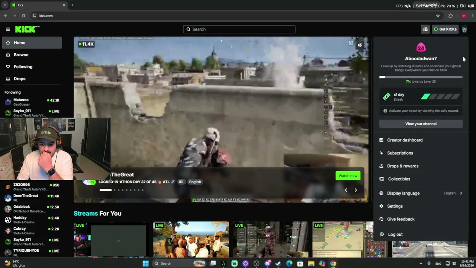Open the Following section
Image resolution: width=476 pixels, height=268 pixels.
tap(32, 67)
